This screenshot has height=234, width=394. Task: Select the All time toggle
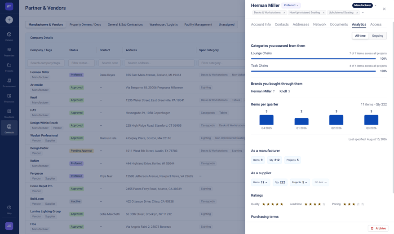(x=360, y=35)
